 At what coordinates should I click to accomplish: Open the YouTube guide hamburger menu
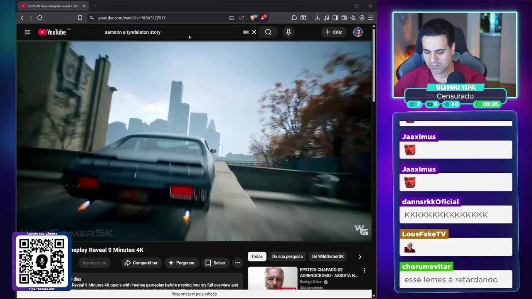coord(27,32)
